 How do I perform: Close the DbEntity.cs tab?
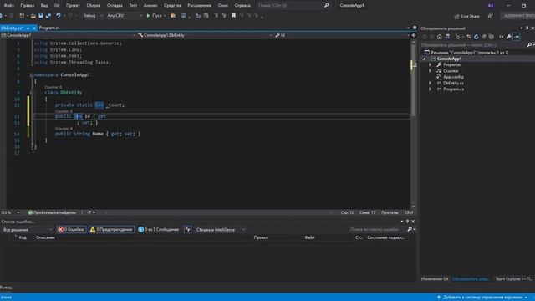33,28
